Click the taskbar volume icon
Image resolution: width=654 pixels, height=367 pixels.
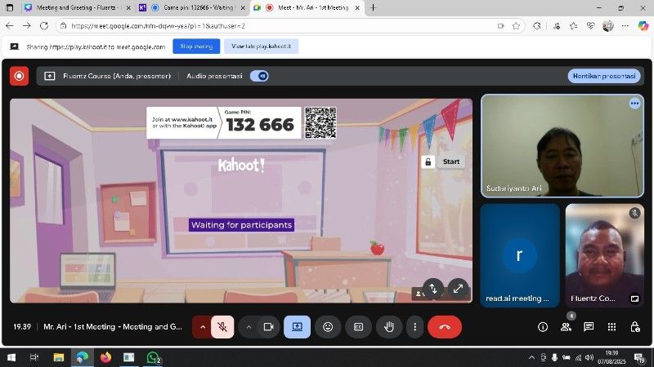coord(589,357)
